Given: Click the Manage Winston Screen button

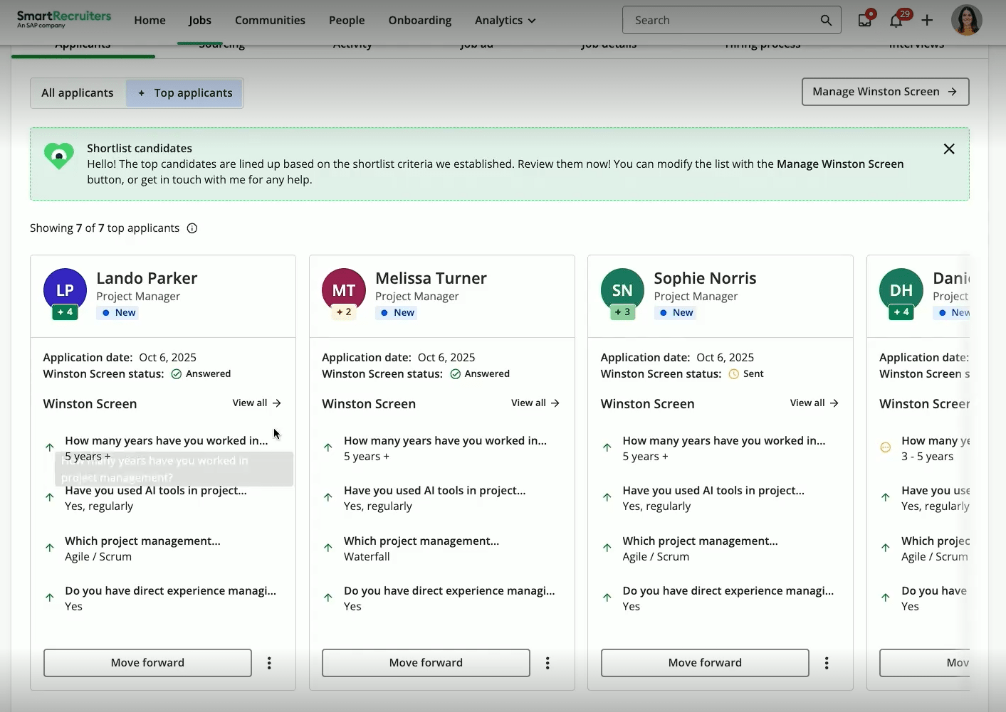Looking at the screenshot, I should click(885, 92).
